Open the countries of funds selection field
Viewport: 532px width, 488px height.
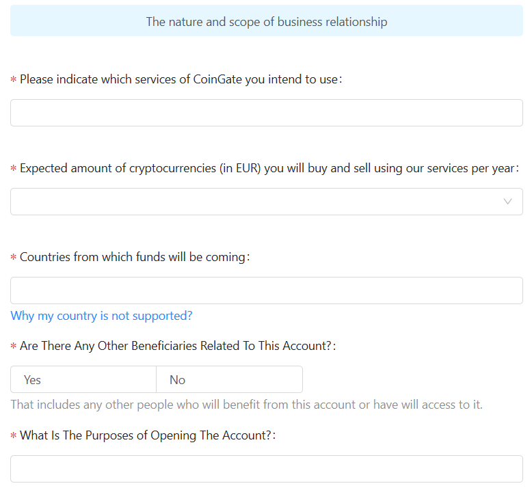coord(266,290)
